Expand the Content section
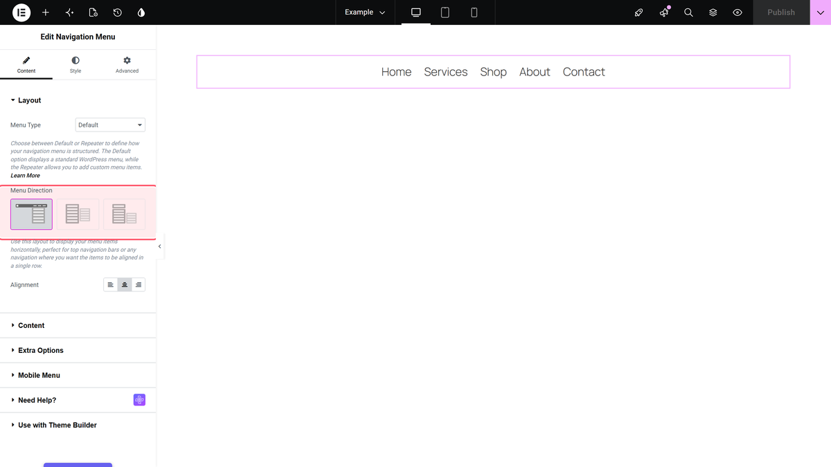831x467 pixels. (x=78, y=325)
